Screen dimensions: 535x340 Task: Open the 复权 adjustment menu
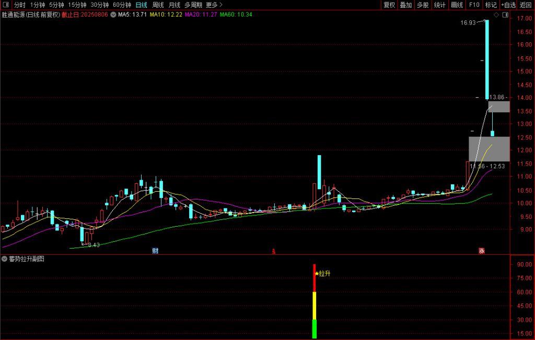[389, 5]
